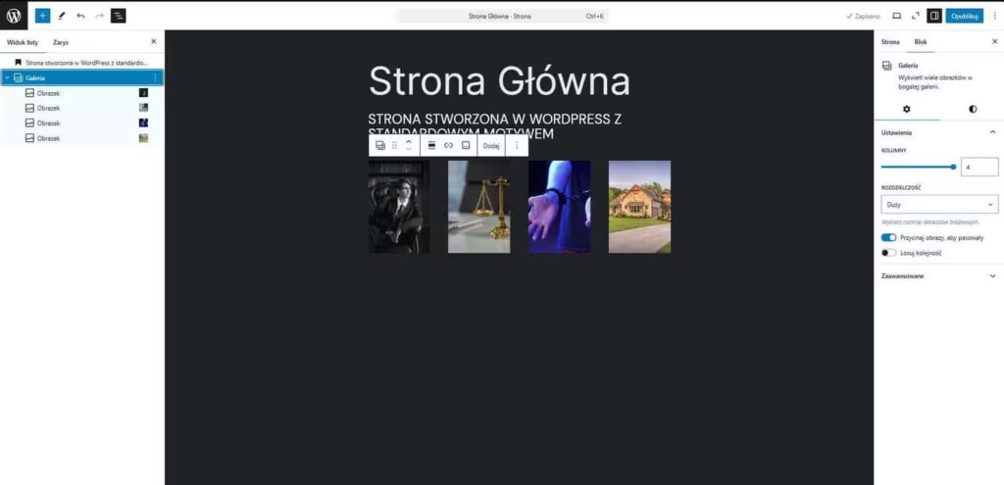This screenshot has height=485, width=1004.
Task: Open options for Galeria in list view
Action: tap(154, 77)
